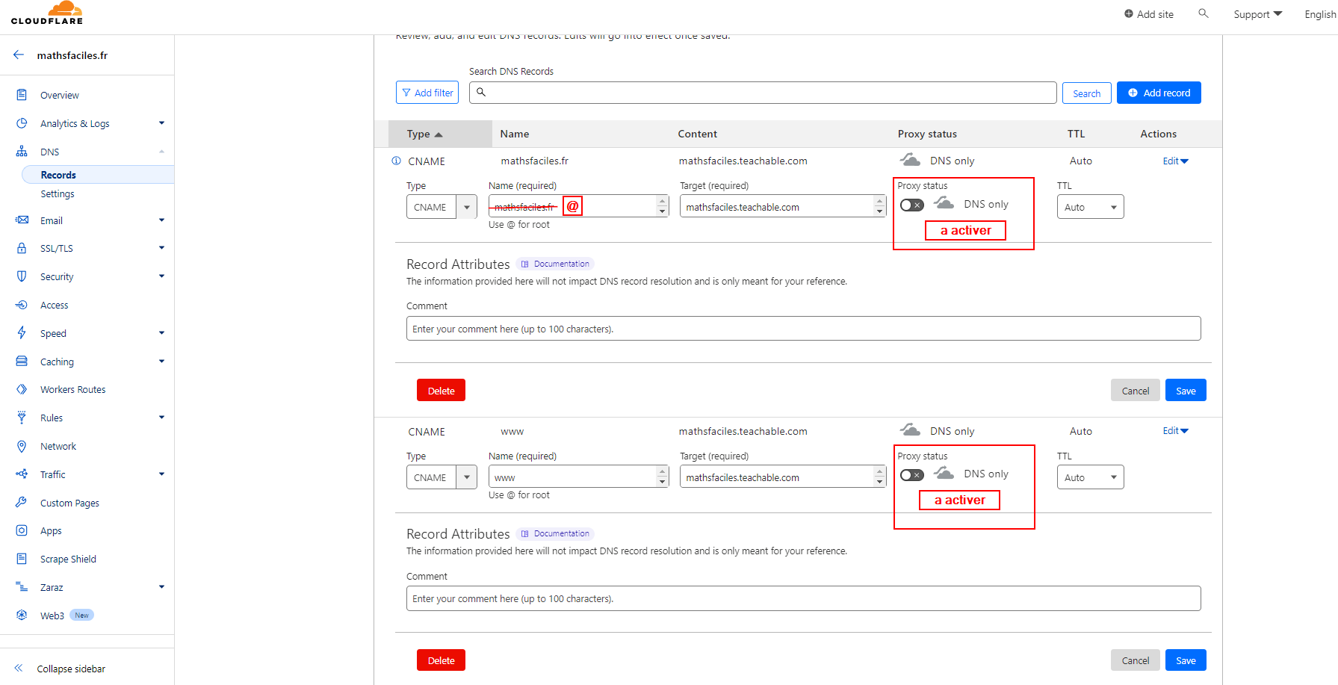The image size is (1338, 685).
Task: Open TTL Auto dropdown for www record
Action: point(1090,477)
